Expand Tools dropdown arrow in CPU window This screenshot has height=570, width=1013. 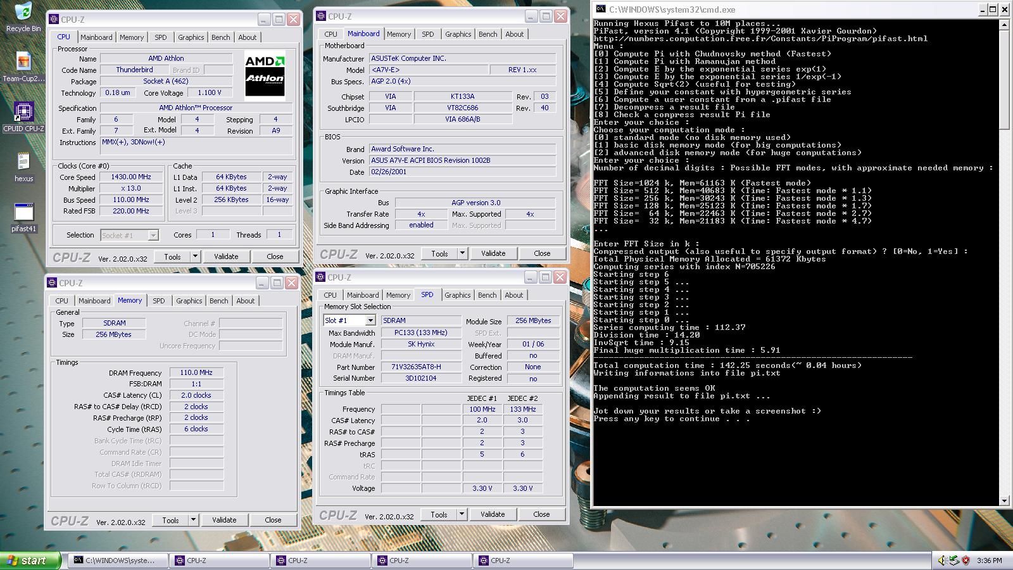pyautogui.click(x=195, y=256)
